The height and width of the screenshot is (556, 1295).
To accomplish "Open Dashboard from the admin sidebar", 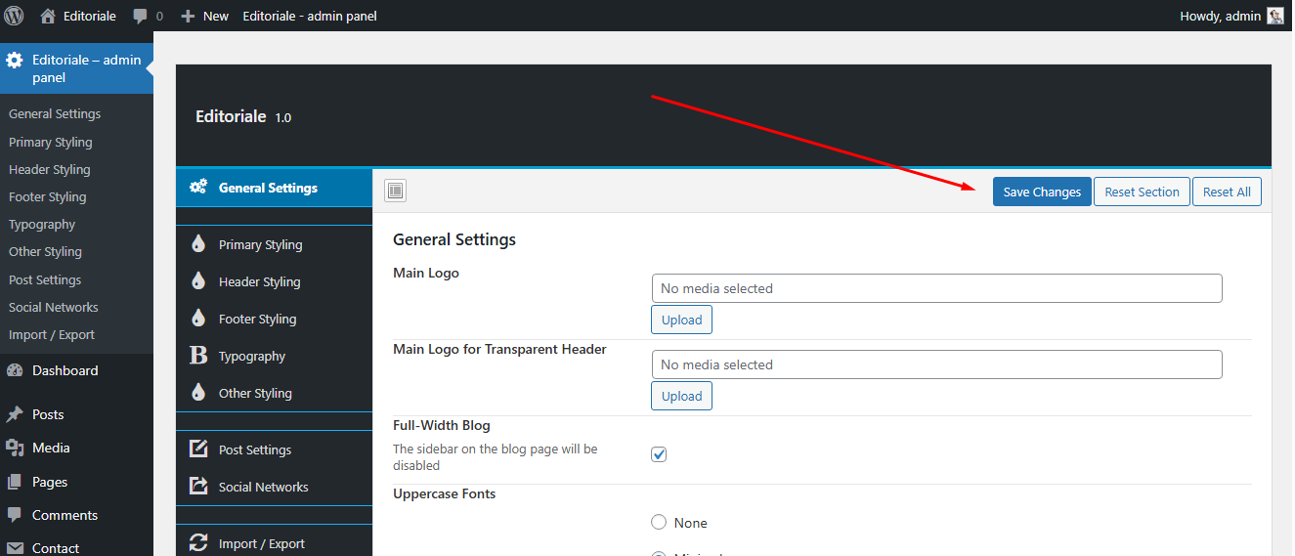I will tap(65, 370).
